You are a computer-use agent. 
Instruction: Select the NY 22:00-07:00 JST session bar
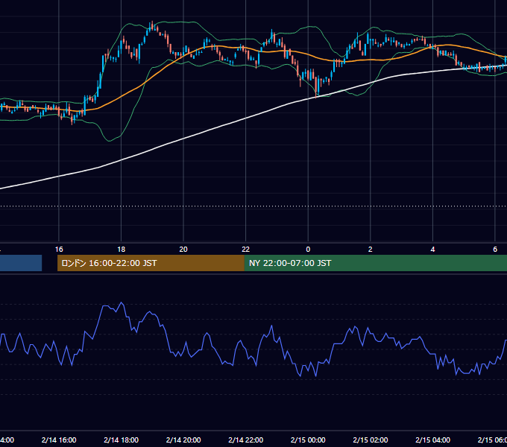pyautogui.click(x=375, y=263)
